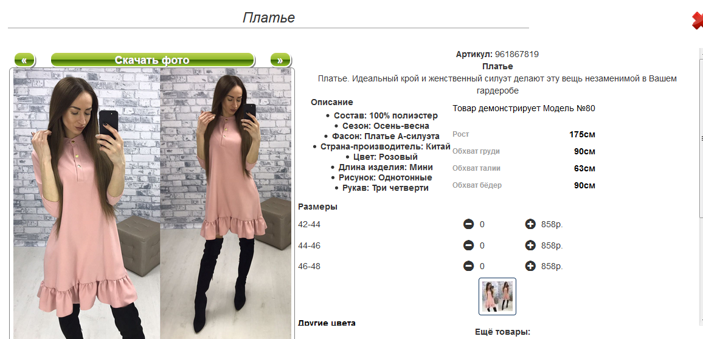Click plus icon for size 44-46
This screenshot has width=703, height=339.
(530, 245)
